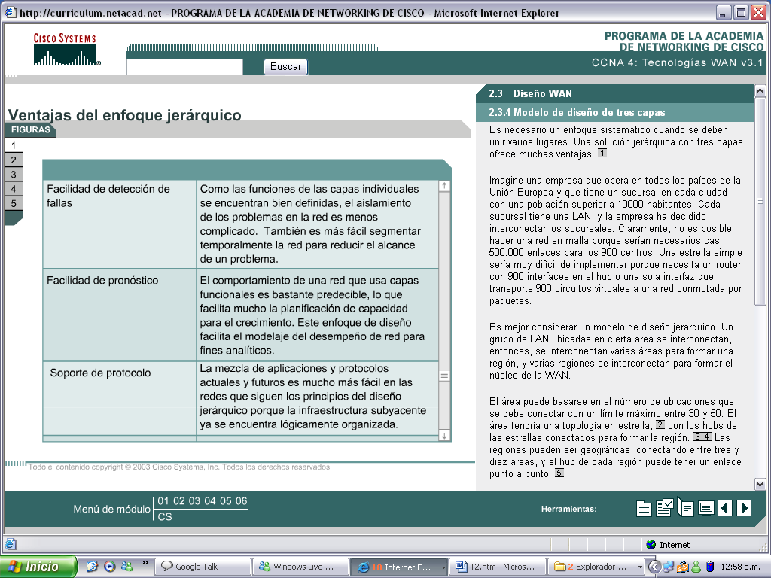Image resolution: width=771 pixels, height=578 pixels.
Task: Open module 02 in Menú de módulo
Action: (x=179, y=500)
